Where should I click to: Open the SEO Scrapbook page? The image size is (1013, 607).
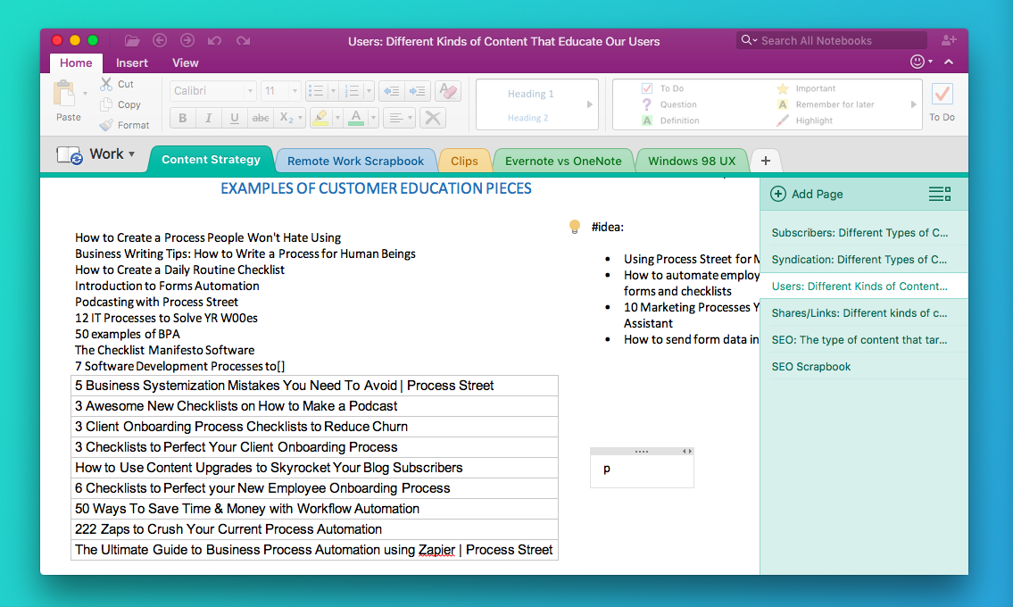810,366
